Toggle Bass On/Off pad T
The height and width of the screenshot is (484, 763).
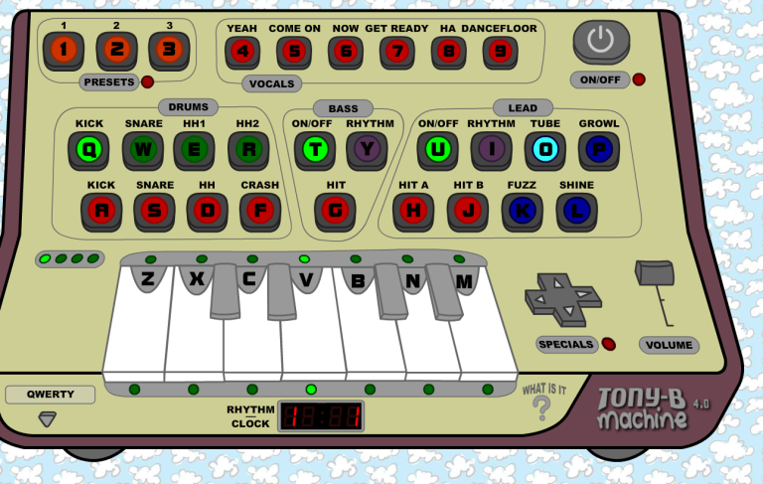[314, 149]
